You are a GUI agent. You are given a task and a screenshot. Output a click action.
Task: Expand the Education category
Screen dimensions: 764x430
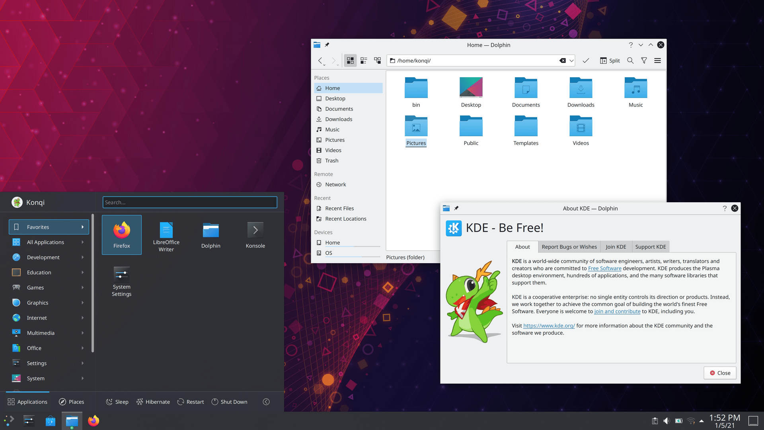(49, 272)
